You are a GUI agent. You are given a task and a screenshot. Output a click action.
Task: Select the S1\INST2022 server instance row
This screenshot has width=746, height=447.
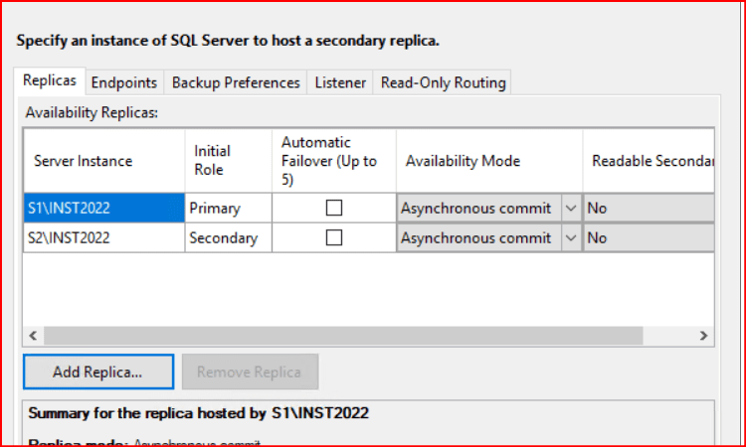103,209
